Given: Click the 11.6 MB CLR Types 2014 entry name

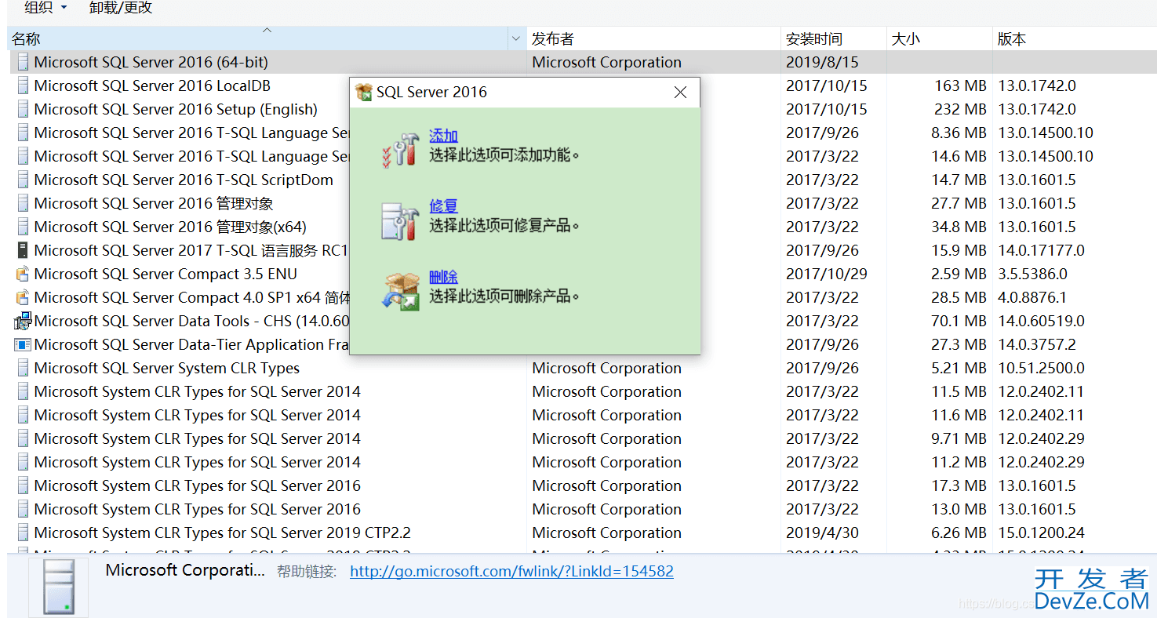Looking at the screenshot, I should [x=198, y=416].
